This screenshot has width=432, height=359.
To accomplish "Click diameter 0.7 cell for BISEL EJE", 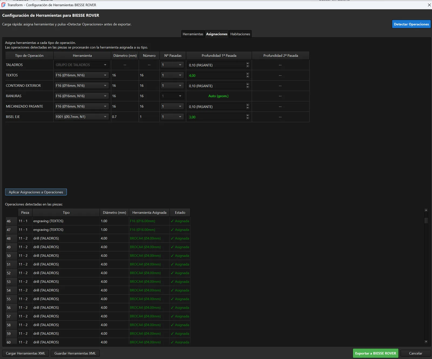I will click(125, 117).
